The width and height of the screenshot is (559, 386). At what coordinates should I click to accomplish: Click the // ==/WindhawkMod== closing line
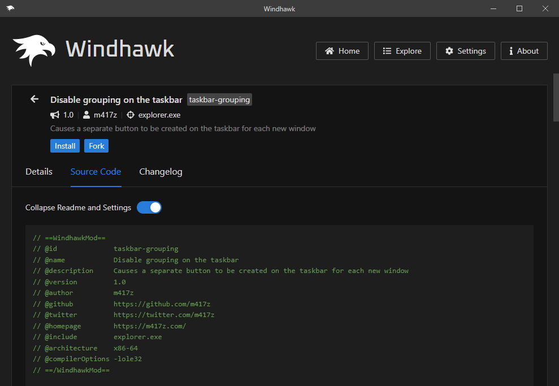click(x=71, y=370)
